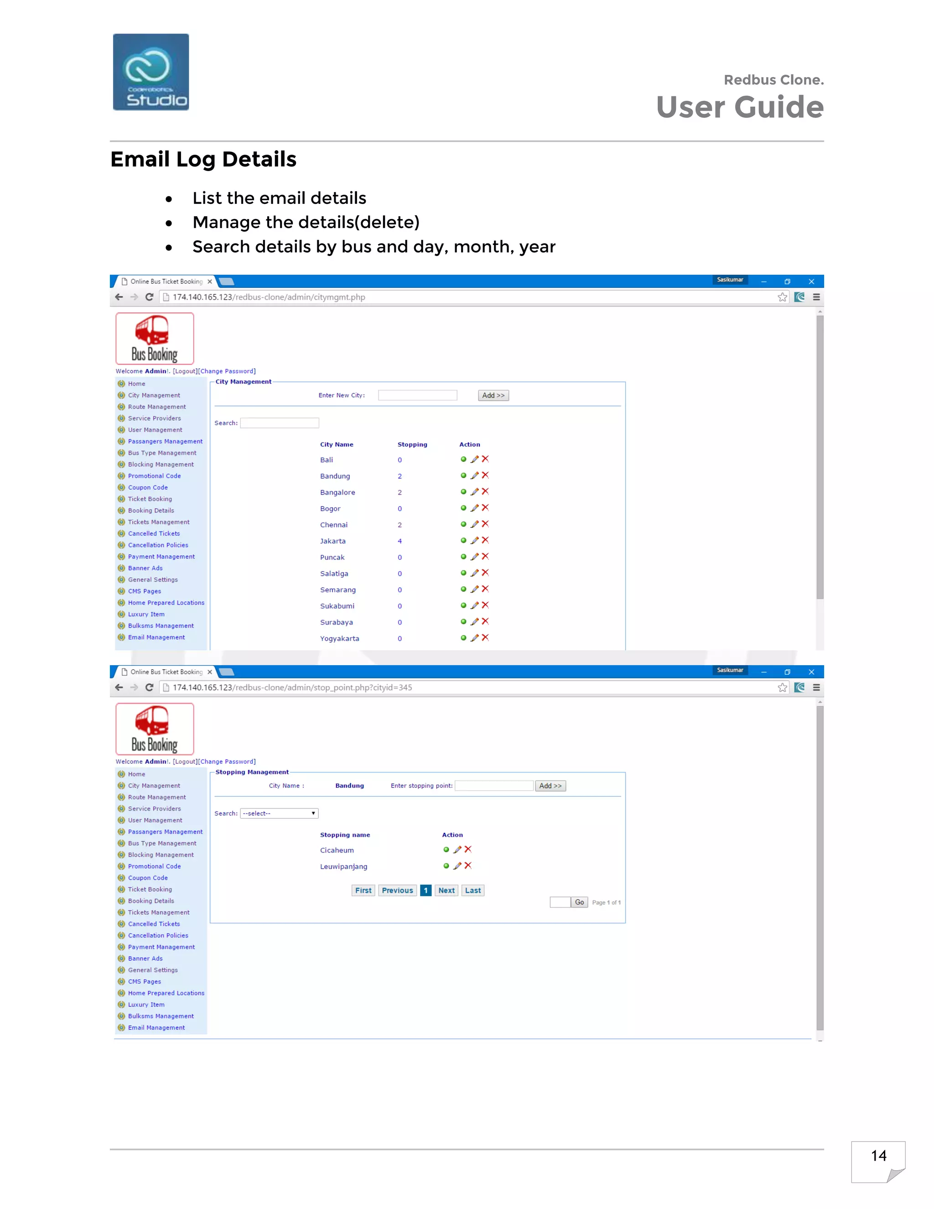The height and width of the screenshot is (1209, 934).
Task: Click the Bus Booking logo in top window
Action: (155, 339)
